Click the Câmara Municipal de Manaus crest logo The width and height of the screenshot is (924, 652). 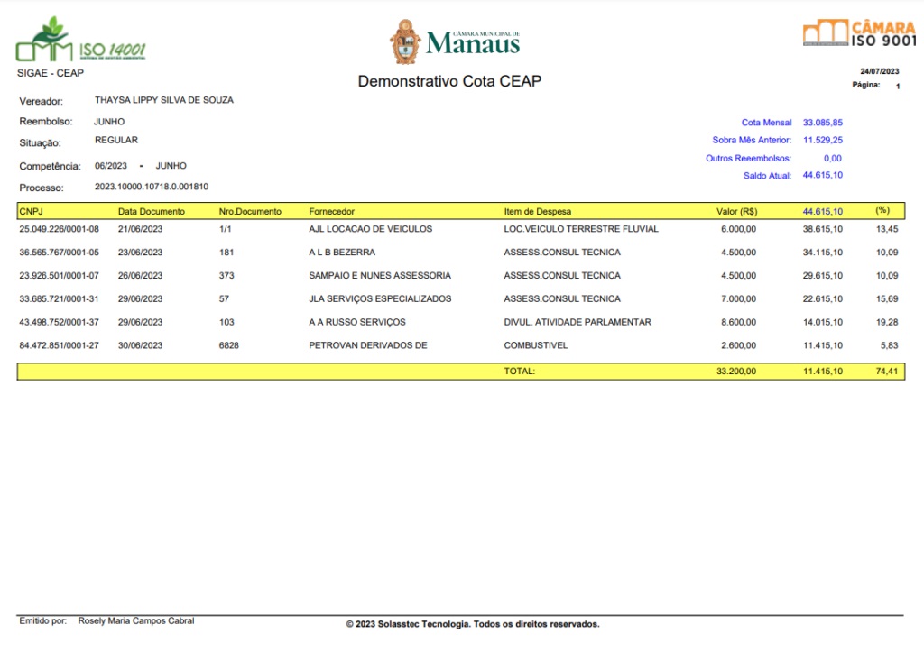coord(455,41)
